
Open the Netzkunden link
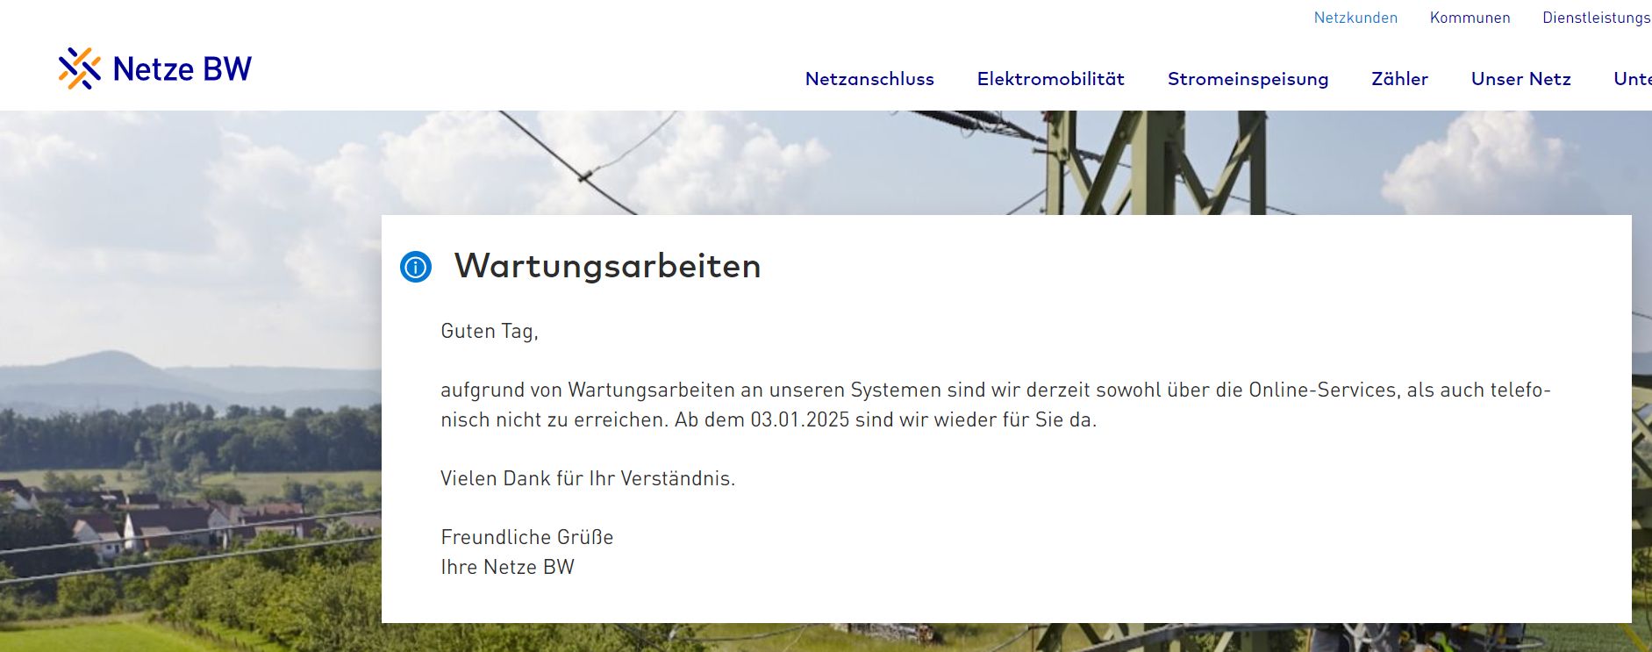pos(1355,18)
